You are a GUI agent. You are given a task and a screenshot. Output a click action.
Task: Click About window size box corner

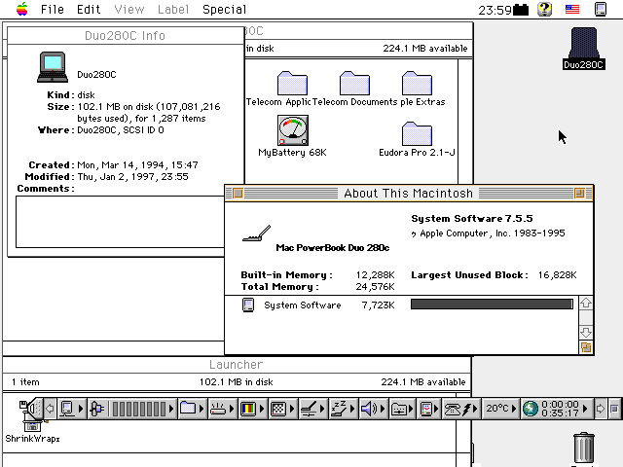tap(586, 347)
